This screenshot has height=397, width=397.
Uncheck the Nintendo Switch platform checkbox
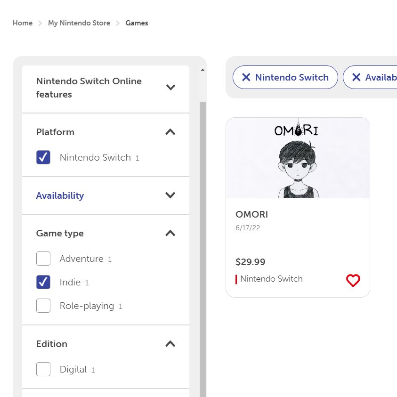(x=43, y=157)
